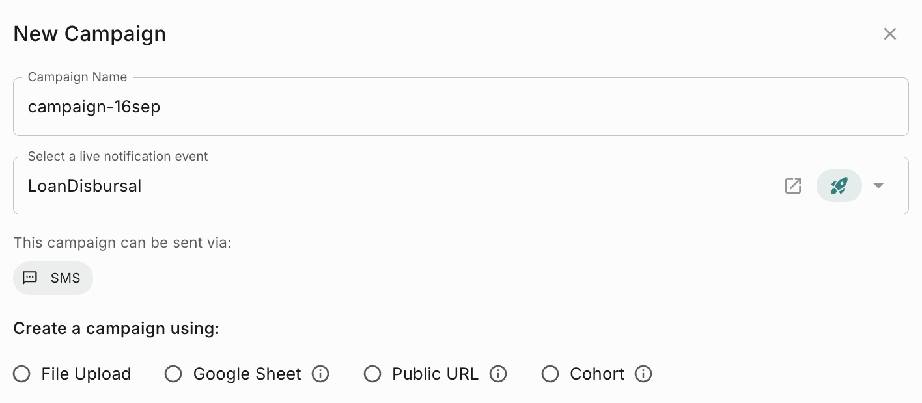Click the "This campaign can be sent via" text
922x403 pixels.
[122, 243]
